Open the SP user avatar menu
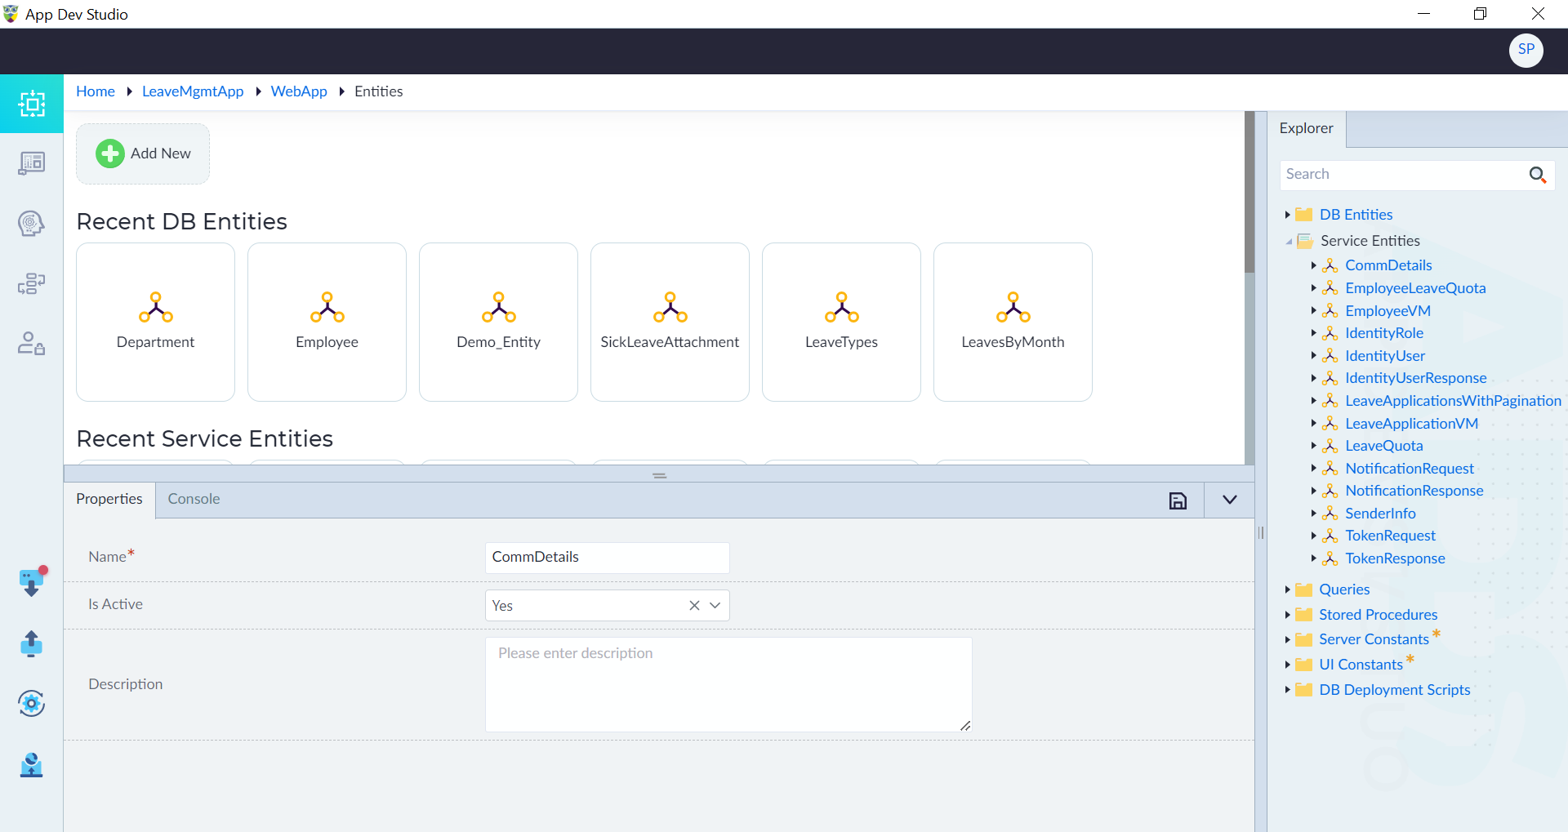 1526,50
